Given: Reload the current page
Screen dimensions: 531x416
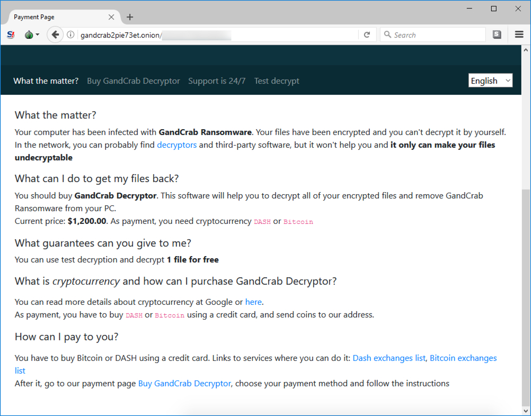Looking at the screenshot, I should coord(367,34).
